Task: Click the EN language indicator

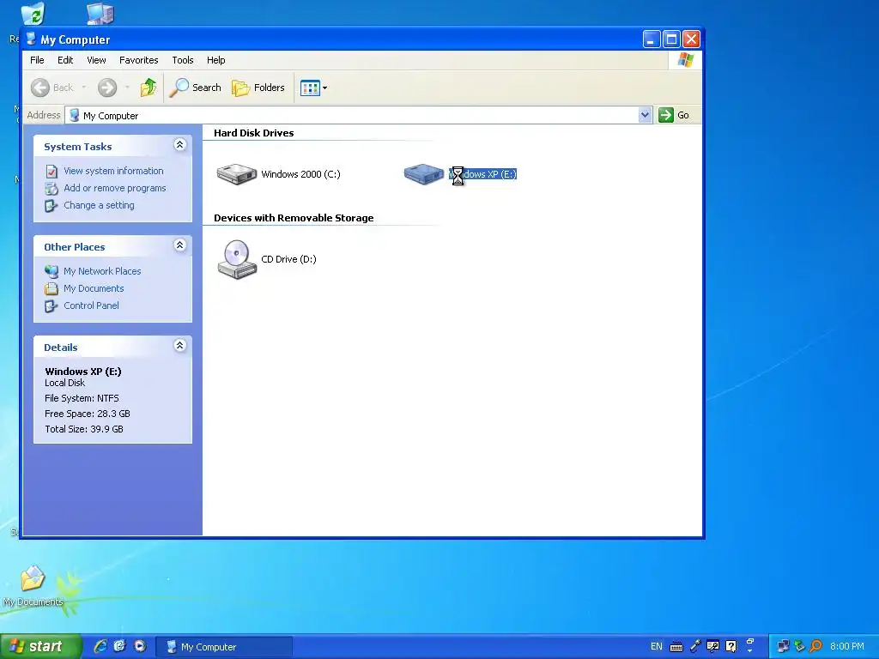Action: tap(657, 646)
